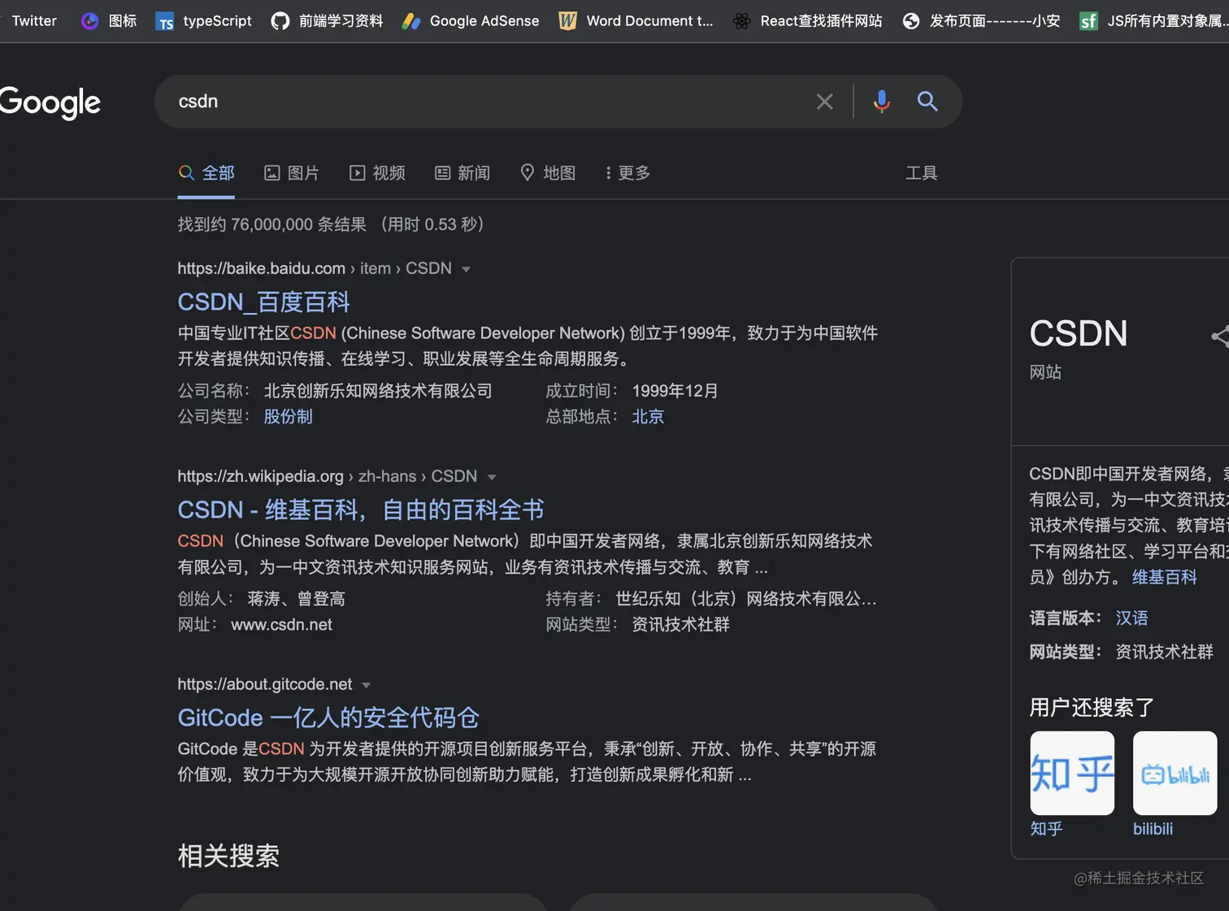Follow the 汉语 language link

[x=1131, y=618]
